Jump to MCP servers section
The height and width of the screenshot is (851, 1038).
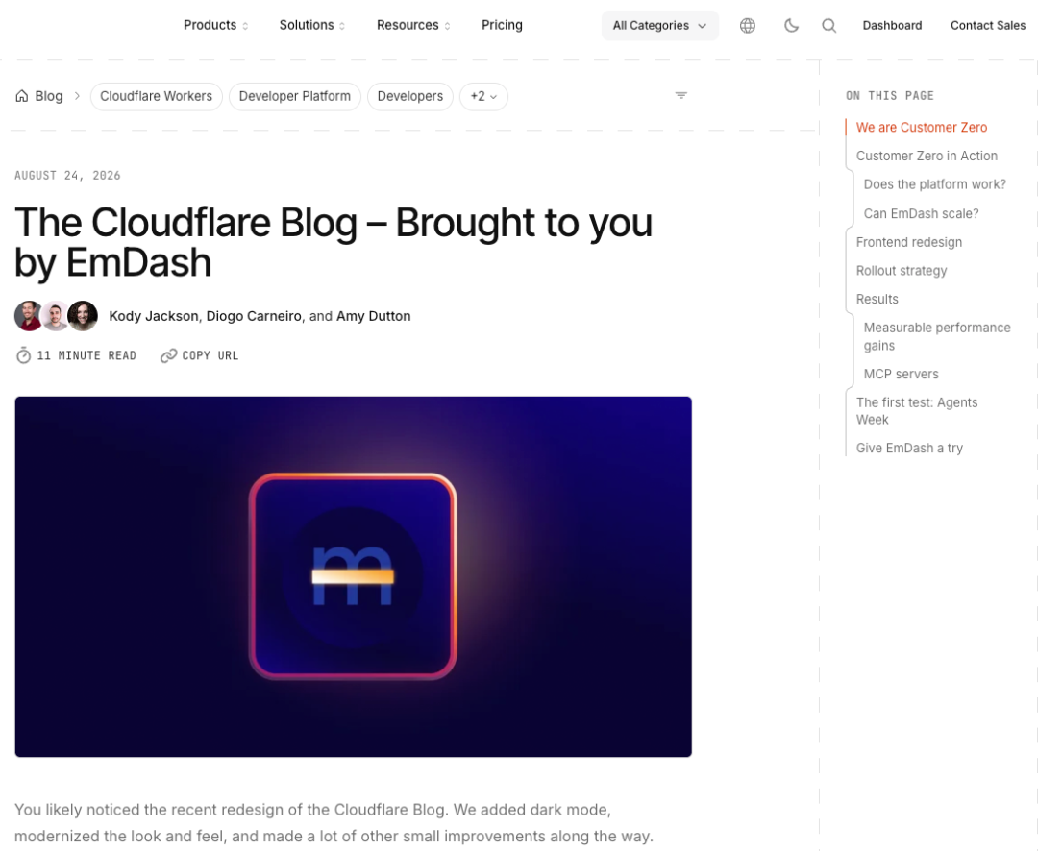coord(901,374)
